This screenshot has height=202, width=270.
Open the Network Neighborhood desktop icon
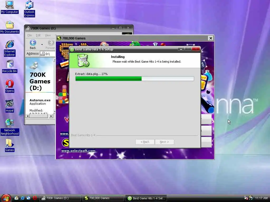tap(9, 127)
